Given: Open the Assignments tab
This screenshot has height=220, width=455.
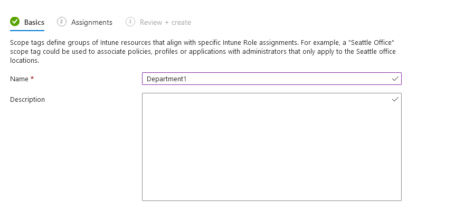Looking at the screenshot, I should 85,22.
